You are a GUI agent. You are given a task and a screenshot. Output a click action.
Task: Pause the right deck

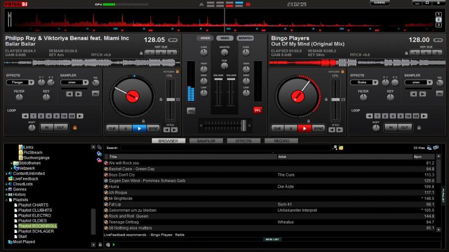[291, 128]
